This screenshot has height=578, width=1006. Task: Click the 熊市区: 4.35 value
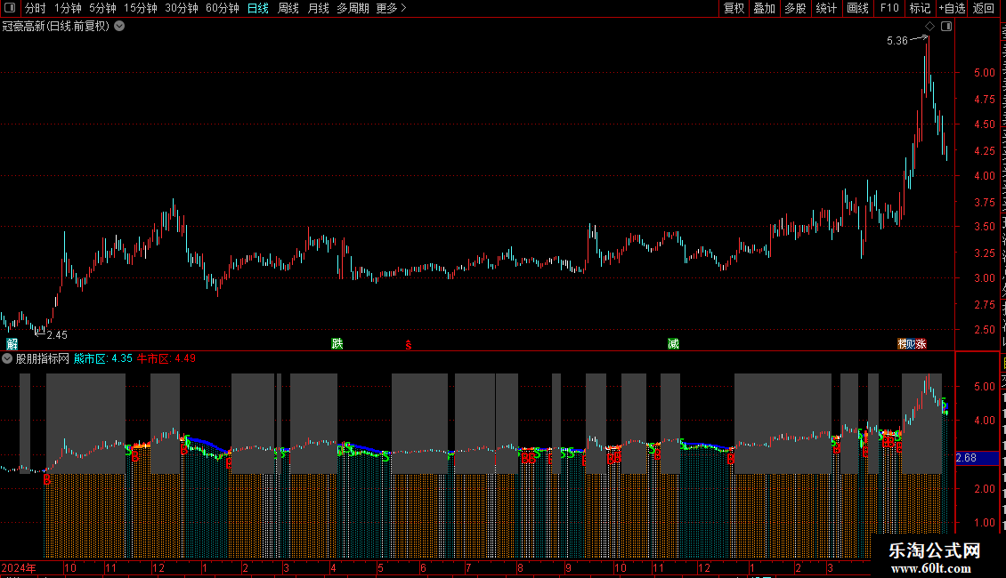(x=102, y=359)
